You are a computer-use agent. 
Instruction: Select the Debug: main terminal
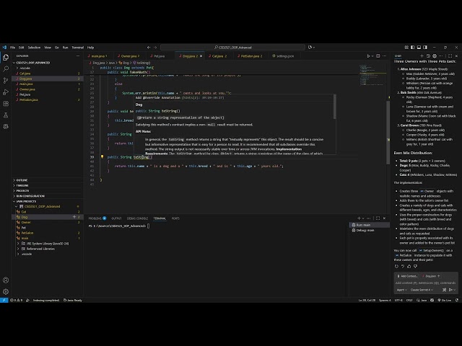[x=369, y=230]
